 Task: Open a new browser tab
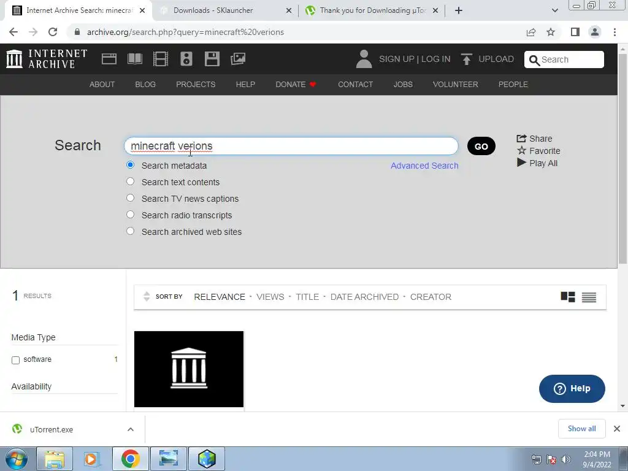tap(459, 10)
